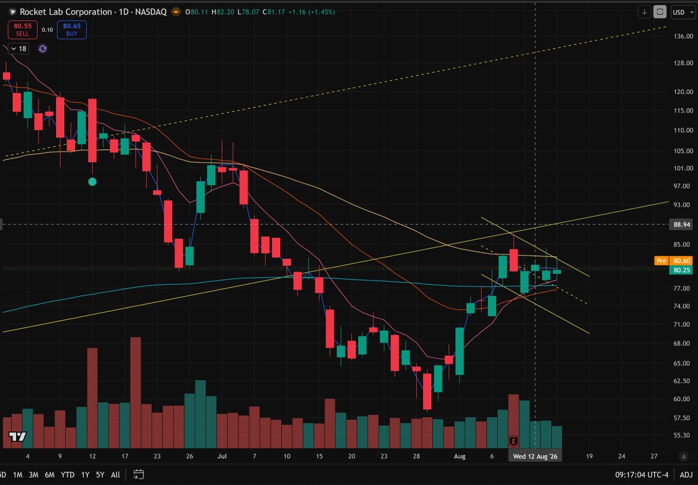Open the 09:17:04 UTC-4 timezone menu

click(x=641, y=475)
